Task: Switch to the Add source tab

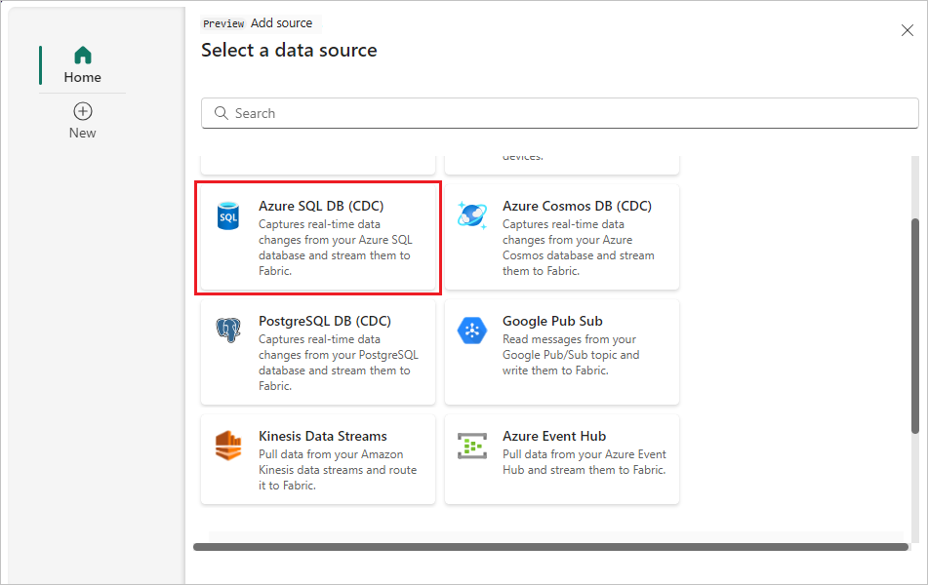Action: pos(283,22)
